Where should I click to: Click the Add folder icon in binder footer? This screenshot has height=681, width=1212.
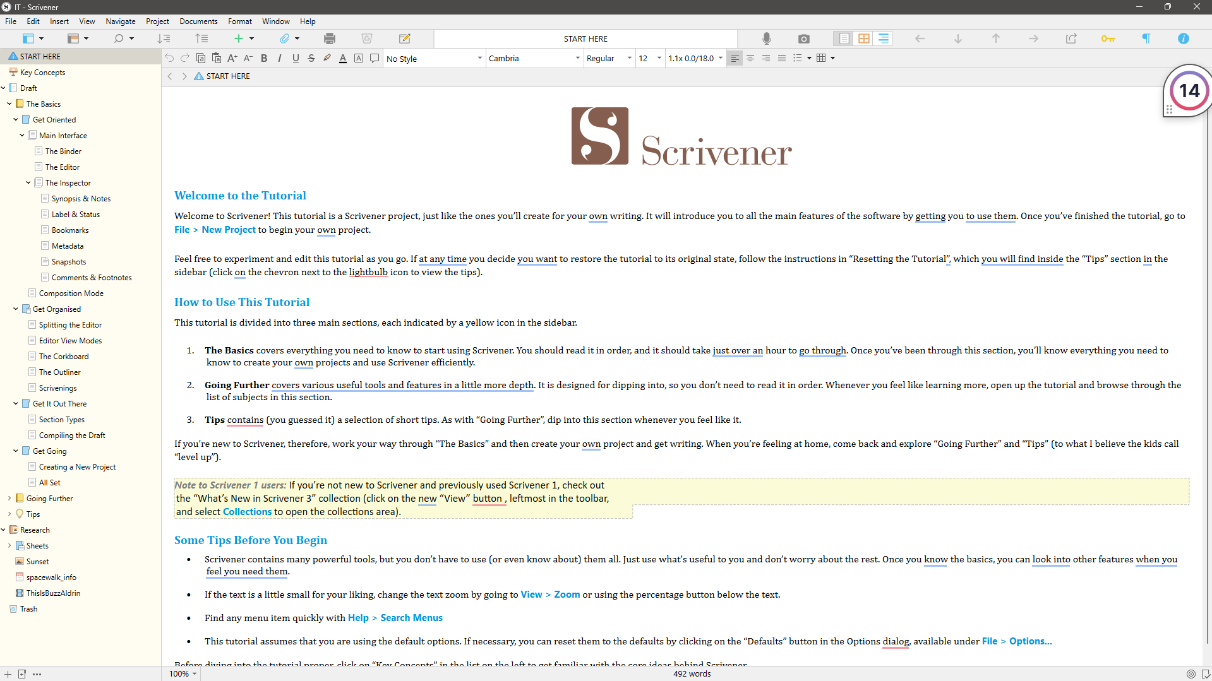(x=21, y=674)
